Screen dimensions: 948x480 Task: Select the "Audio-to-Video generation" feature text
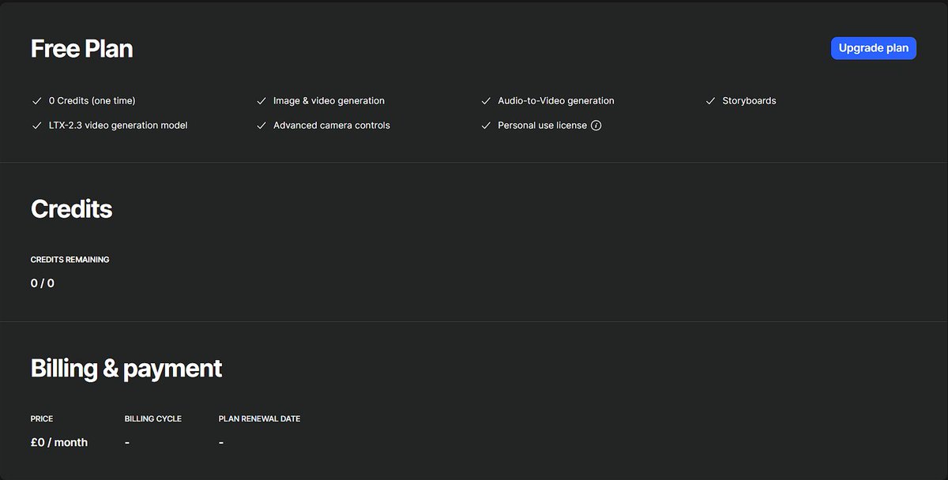point(556,101)
